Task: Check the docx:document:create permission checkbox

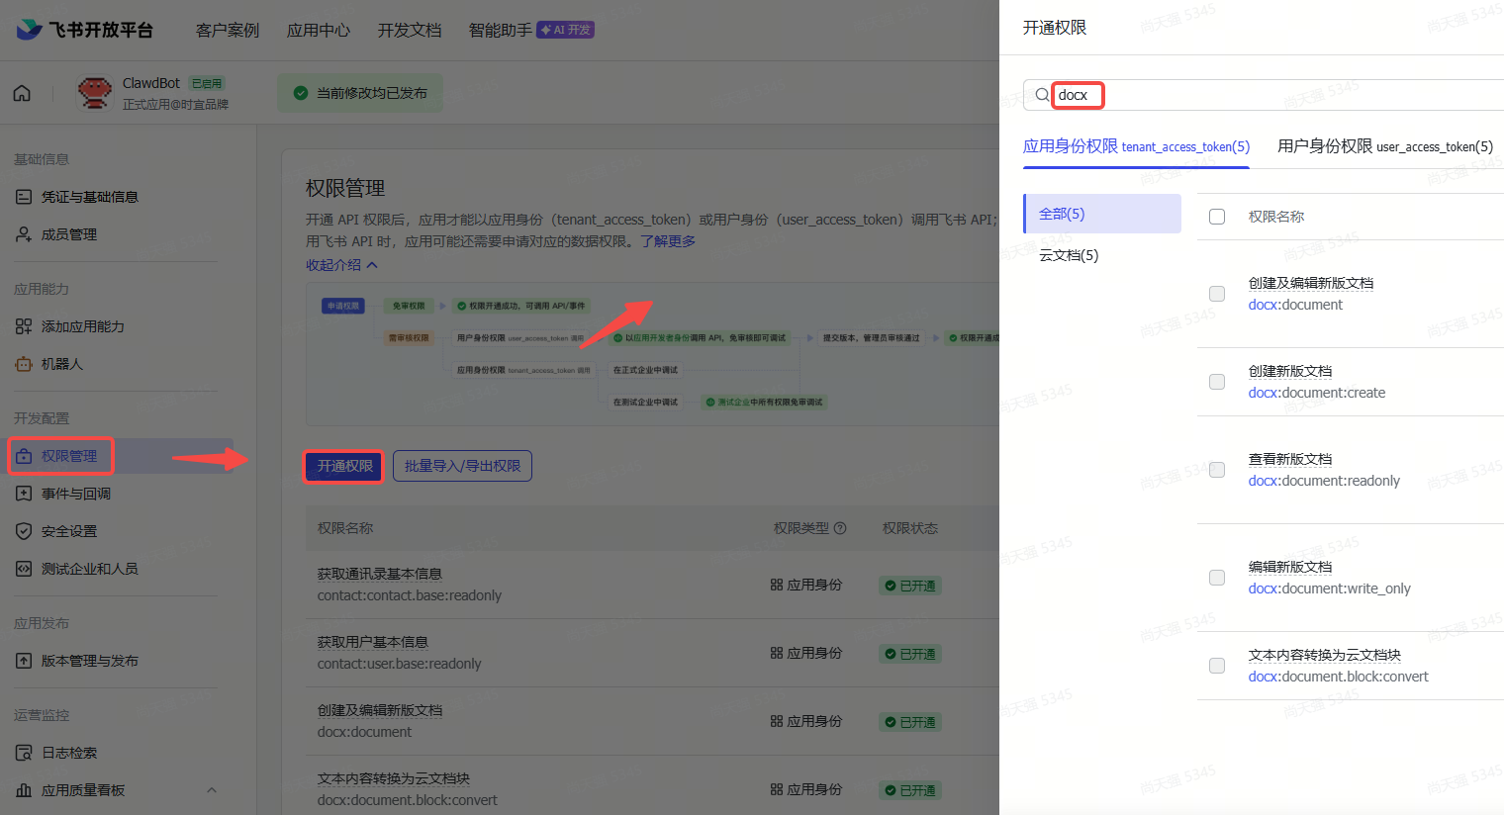Action: tap(1217, 382)
